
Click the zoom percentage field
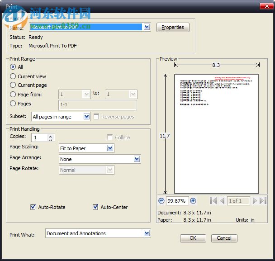click(x=177, y=201)
